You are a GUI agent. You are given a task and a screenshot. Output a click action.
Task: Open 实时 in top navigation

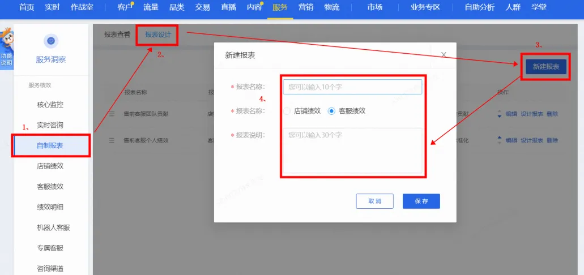(52, 7)
